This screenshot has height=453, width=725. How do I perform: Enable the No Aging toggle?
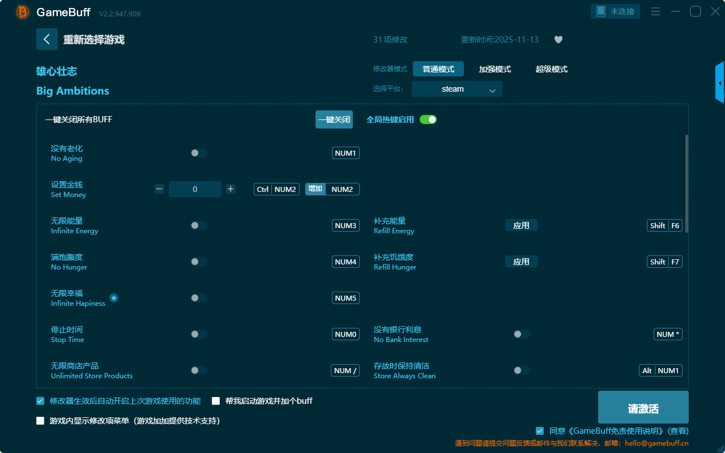(199, 153)
